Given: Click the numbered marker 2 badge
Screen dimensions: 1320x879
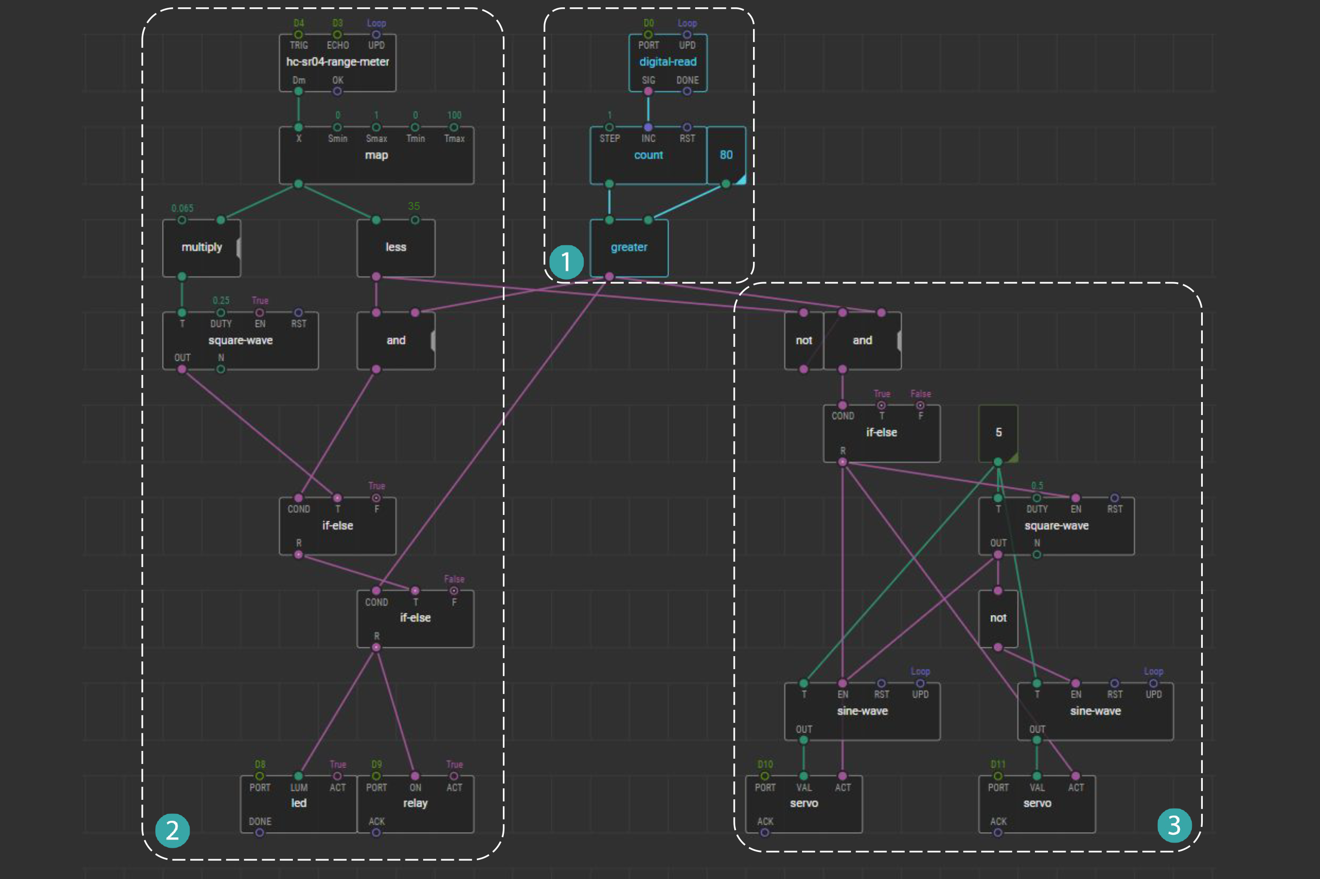Looking at the screenshot, I should click(x=172, y=830).
